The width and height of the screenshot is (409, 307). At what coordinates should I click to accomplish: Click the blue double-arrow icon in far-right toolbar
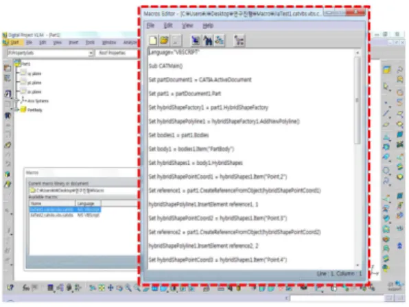click(x=399, y=246)
